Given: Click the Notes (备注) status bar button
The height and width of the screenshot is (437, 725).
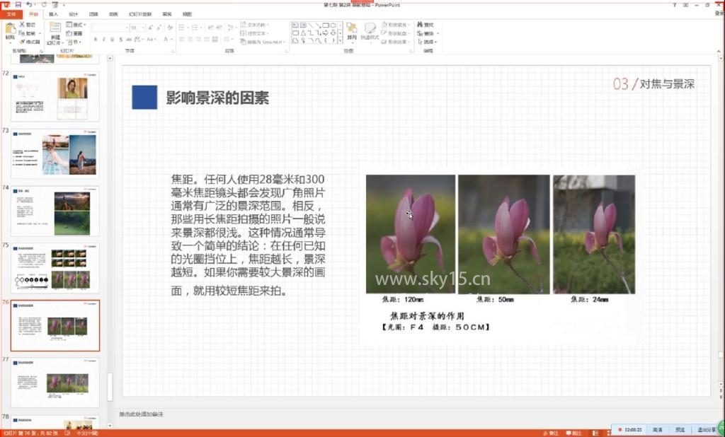Looking at the screenshot, I should click(551, 433).
